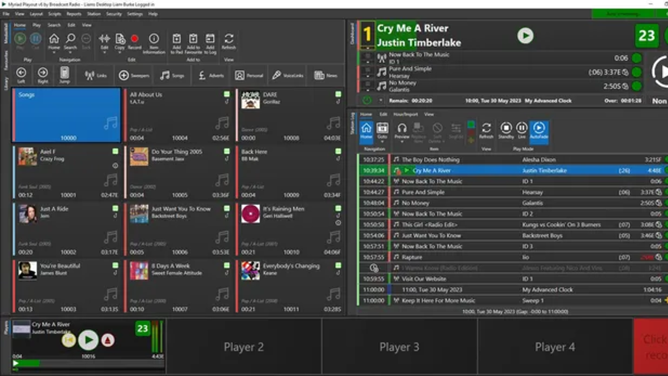668x376 pixels.
Task: Show the Songs category in the category bar
Action: coord(172,75)
